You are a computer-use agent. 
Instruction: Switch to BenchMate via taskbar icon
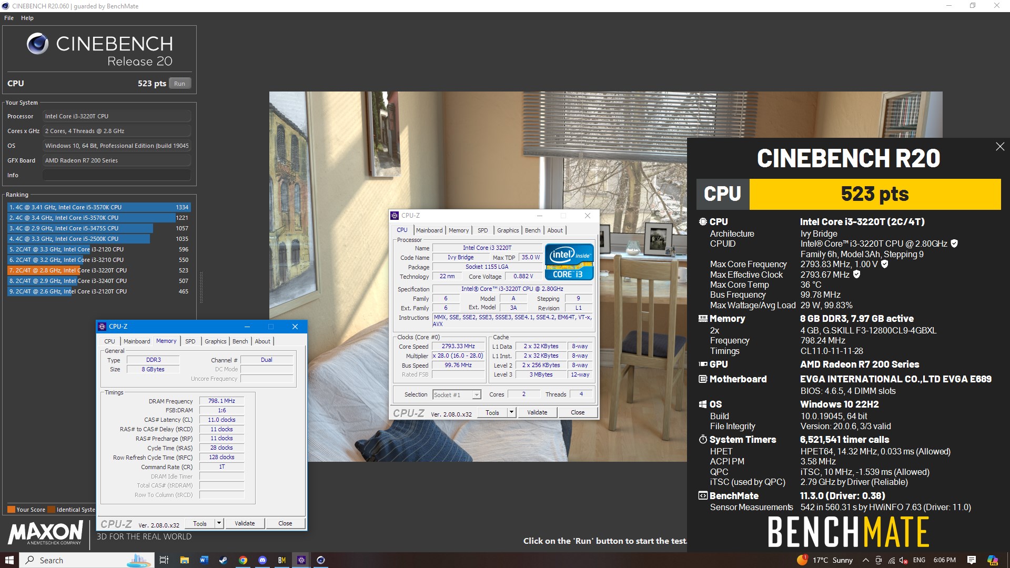coord(282,560)
